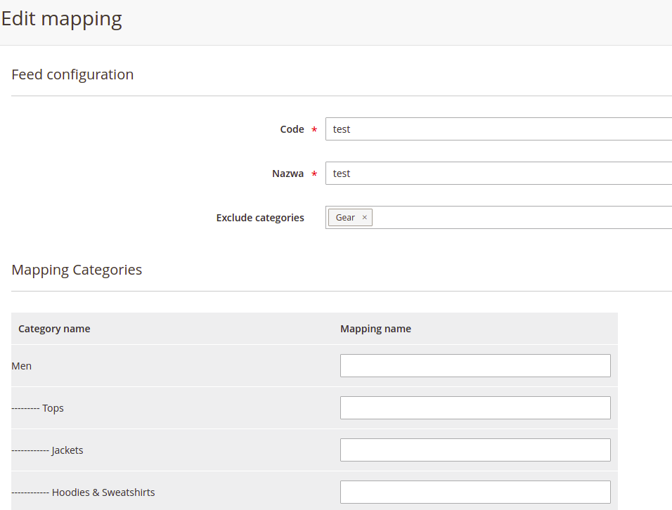Viewport: 672px width, 510px height.
Task: Click the Edit mapping page title
Action: click(x=61, y=19)
